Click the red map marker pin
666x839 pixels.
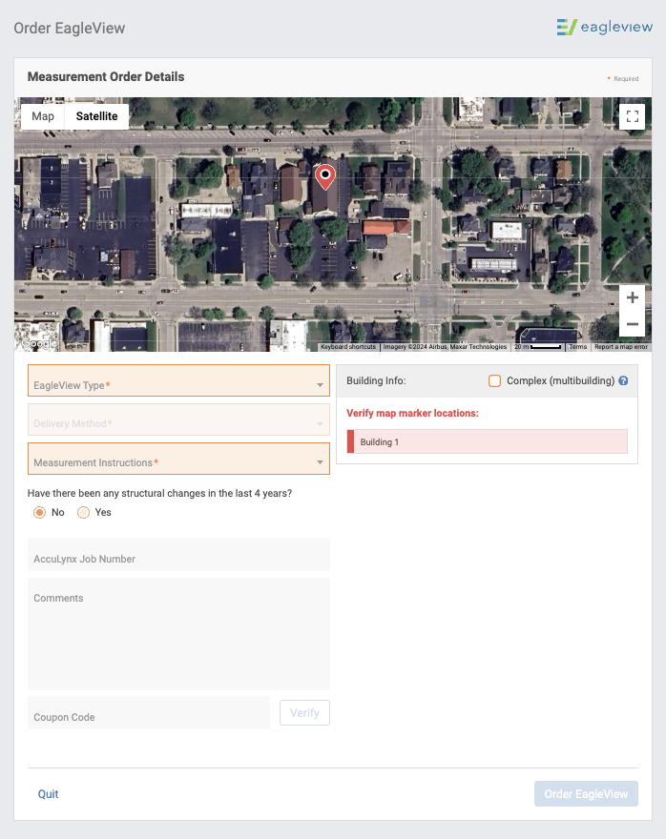pyautogui.click(x=324, y=177)
